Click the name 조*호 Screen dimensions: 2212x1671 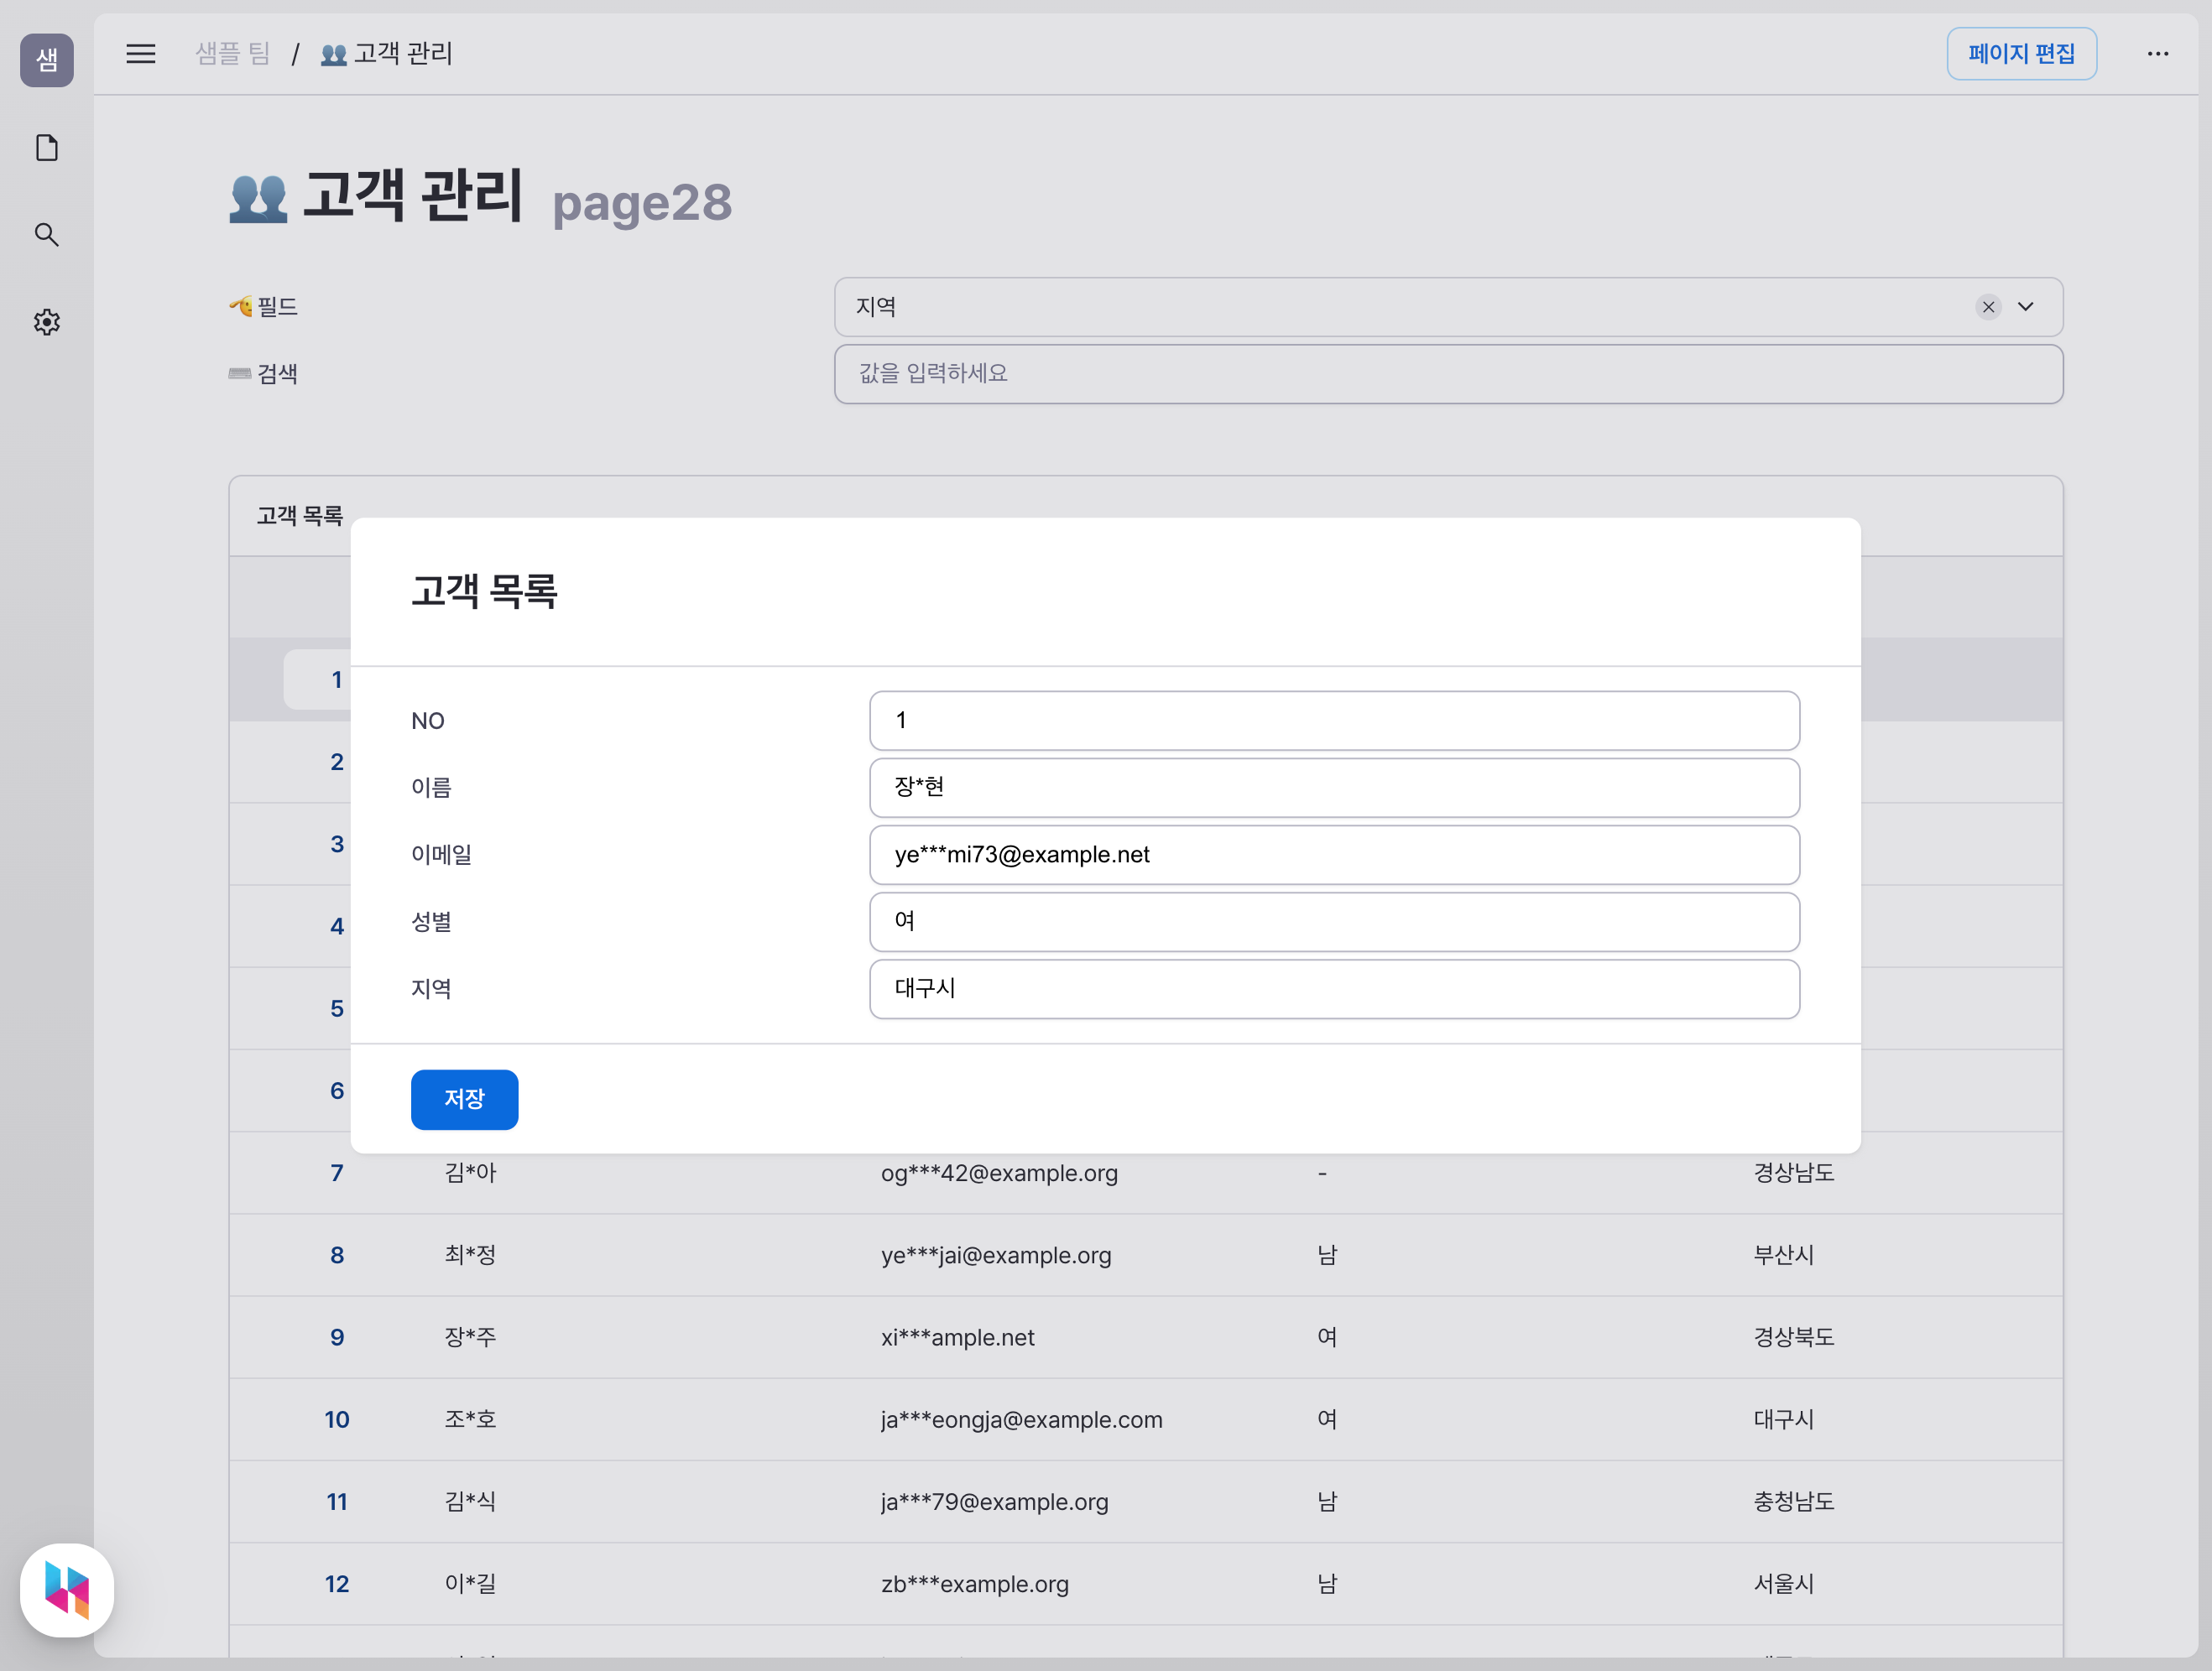pyautogui.click(x=470, y=1419)
